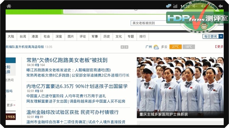The width and height of the screenshot is (229, 128).
Task: Click comment icon beside count 68
Action: point(37,91)
